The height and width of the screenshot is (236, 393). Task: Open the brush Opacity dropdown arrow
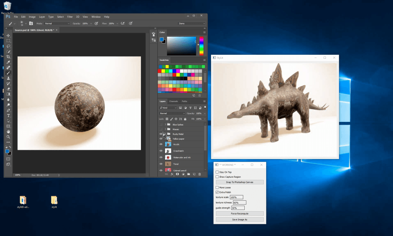coord(91,24)
